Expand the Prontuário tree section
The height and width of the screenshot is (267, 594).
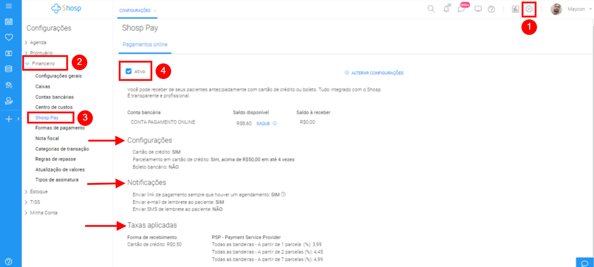(x=38, y=53)
